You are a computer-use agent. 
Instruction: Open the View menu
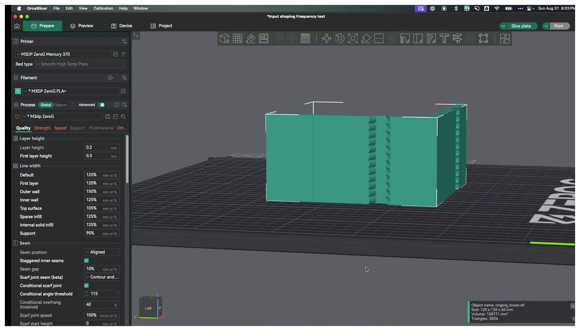[x=83, y=8]
